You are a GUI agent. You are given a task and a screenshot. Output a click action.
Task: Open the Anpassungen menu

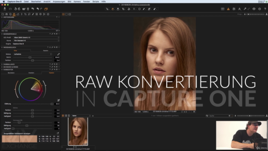point(59,1)
